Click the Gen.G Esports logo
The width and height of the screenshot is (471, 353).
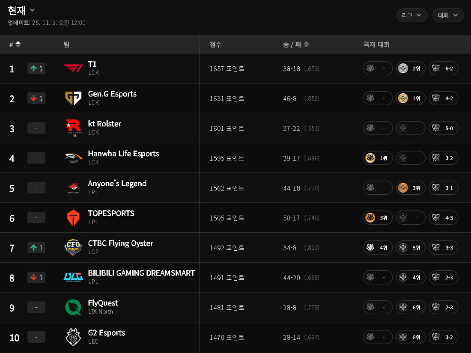tap(73, 98)
